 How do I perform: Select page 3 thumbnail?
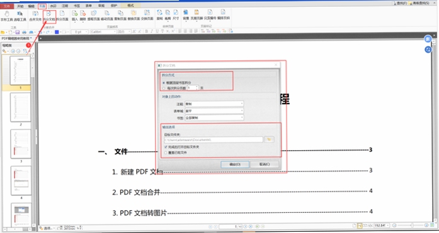pos(20,144)
